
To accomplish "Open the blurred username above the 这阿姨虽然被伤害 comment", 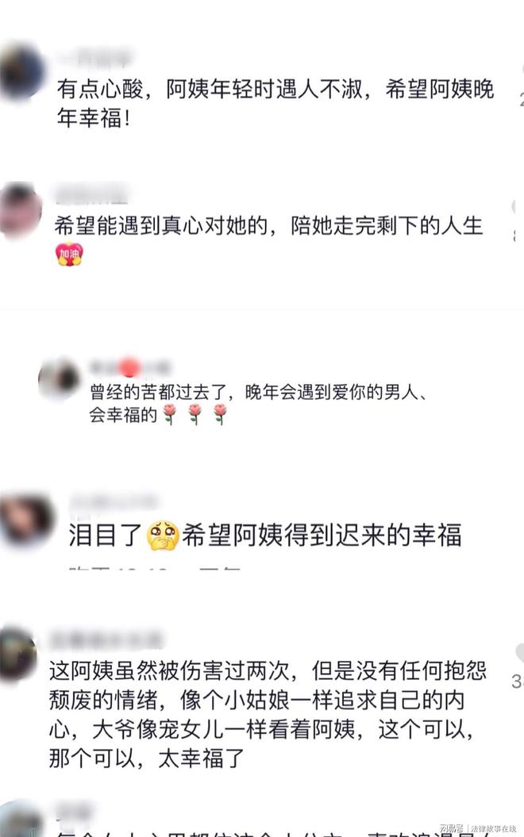I will pyautogui.click(x=106, y=639).
